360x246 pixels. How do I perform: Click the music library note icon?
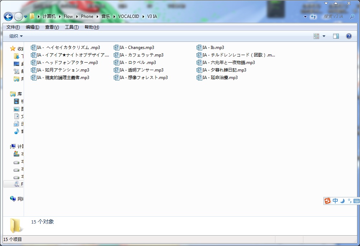[16, 131]
